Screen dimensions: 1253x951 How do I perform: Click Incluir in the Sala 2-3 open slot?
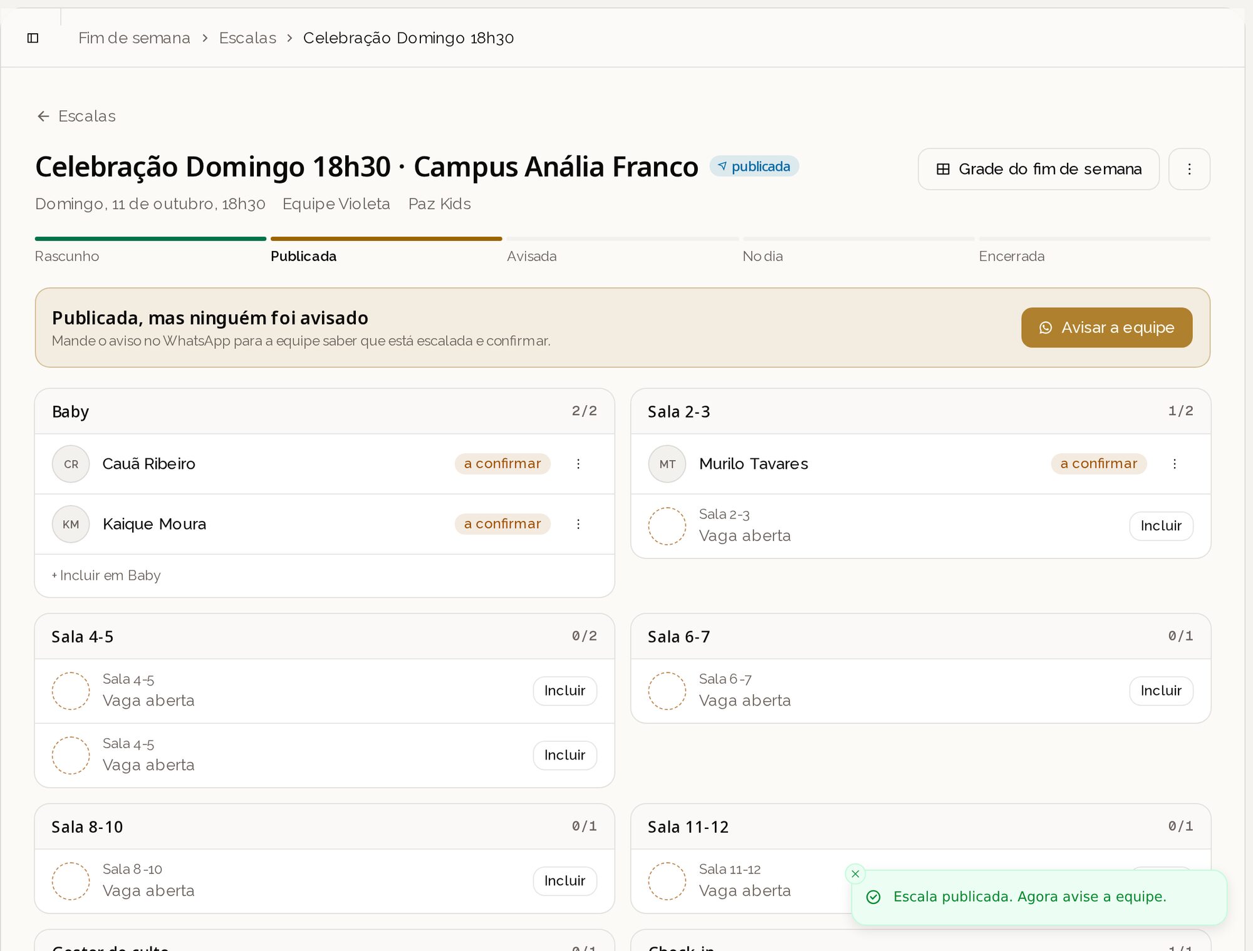tap(1161, 526)
